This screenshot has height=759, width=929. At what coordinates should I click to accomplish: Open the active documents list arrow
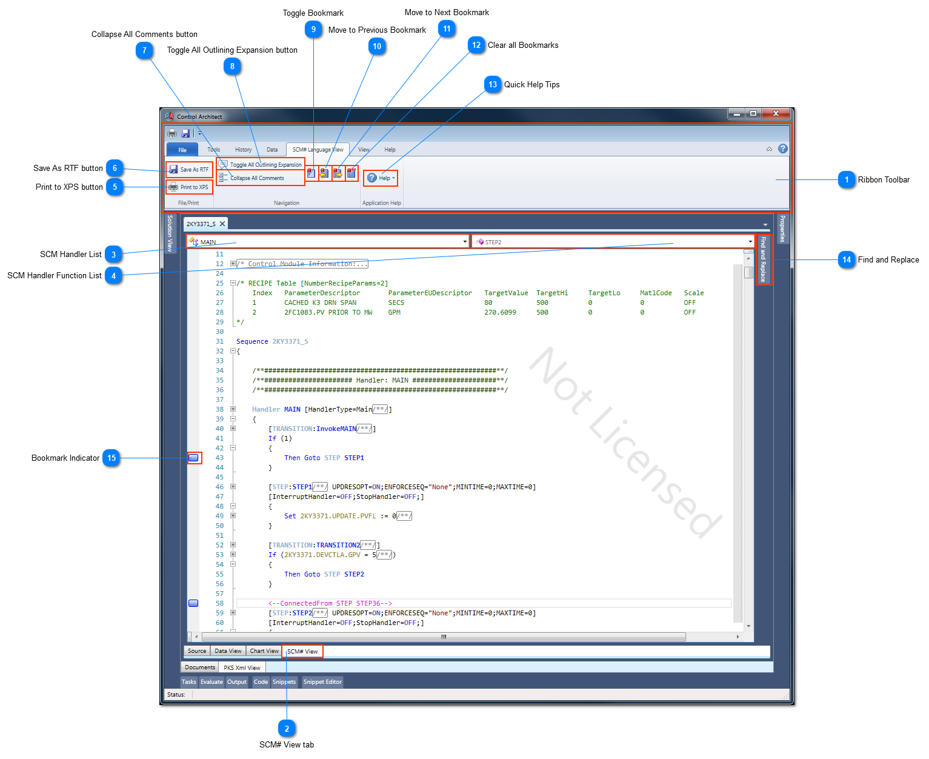pyautogui.click(x=765, y=225)
